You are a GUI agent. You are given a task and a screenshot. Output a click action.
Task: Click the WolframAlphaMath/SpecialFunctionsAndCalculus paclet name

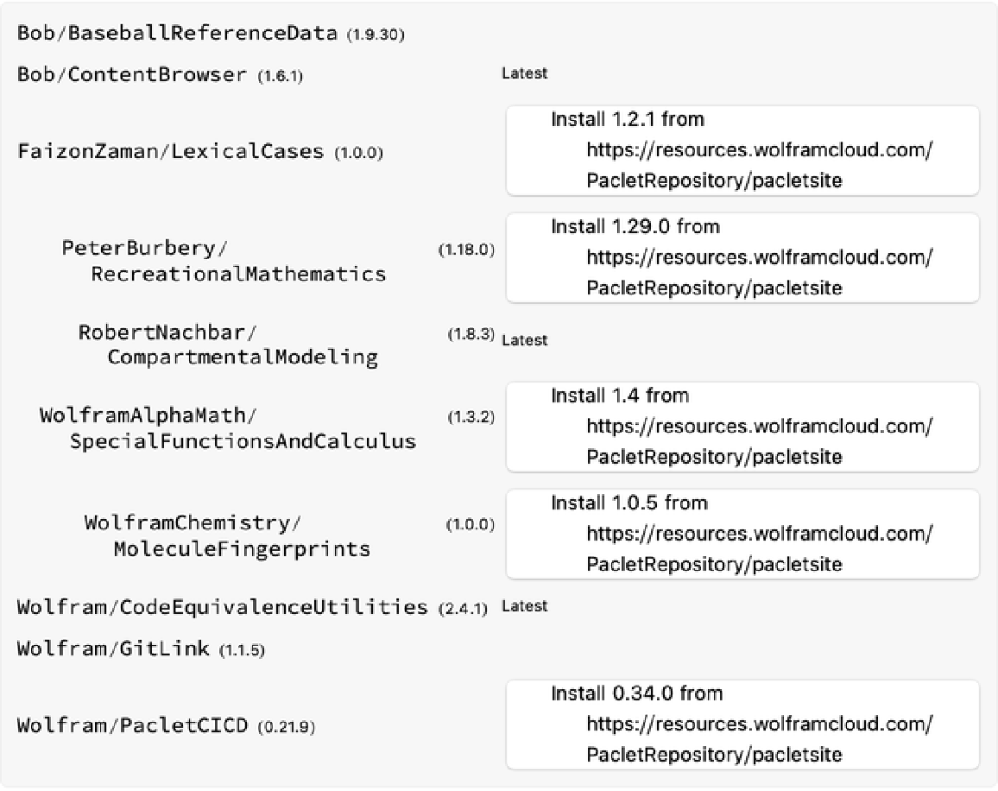click(228, 428)
